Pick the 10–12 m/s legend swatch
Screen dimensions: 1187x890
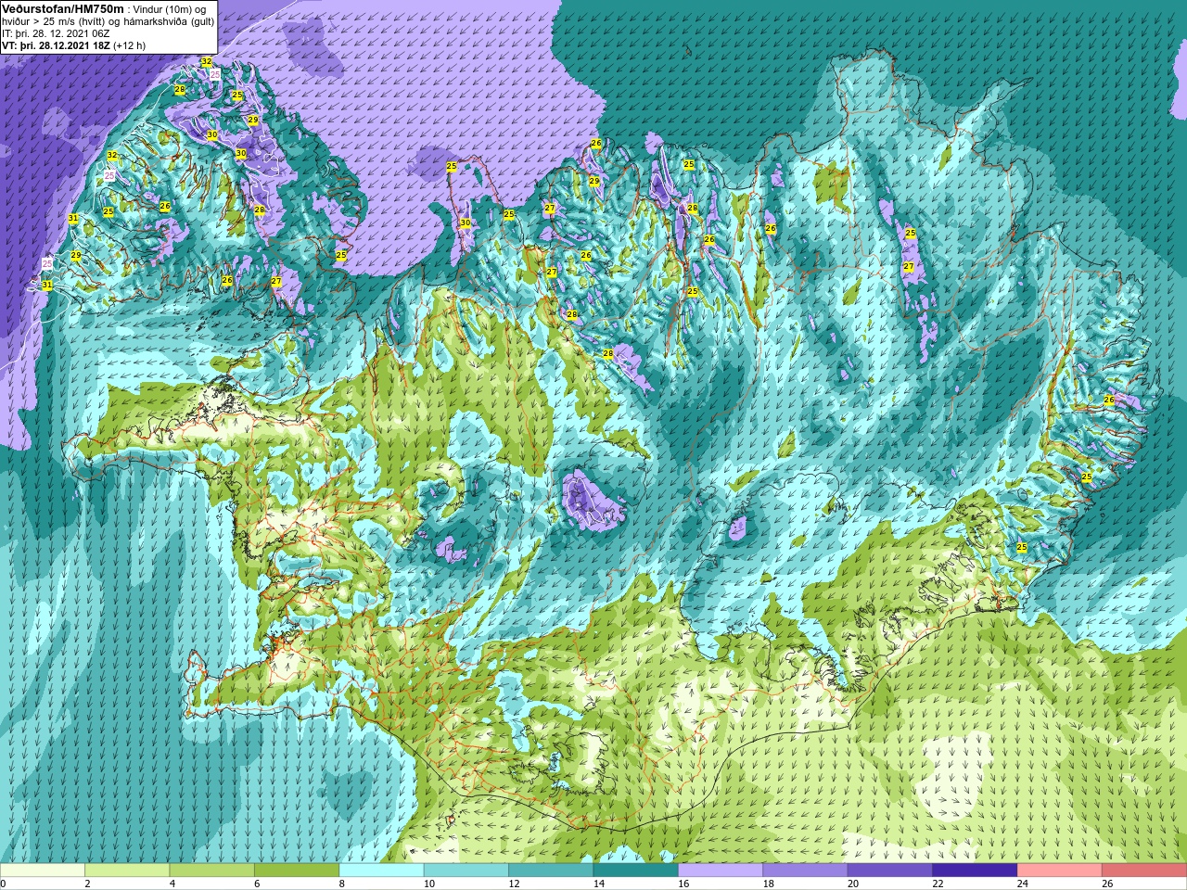pyautogui.click(x=466, y=871)
